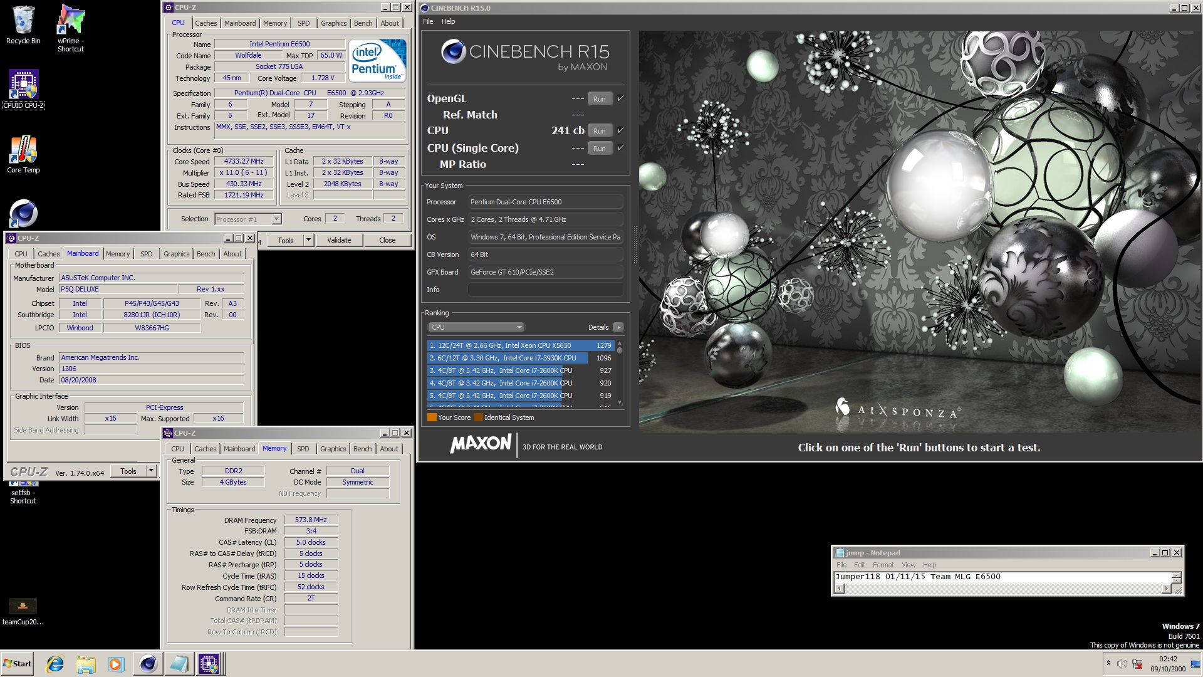
Task: Switch to CPU-Z taskbar button
Action: point(210,664)
